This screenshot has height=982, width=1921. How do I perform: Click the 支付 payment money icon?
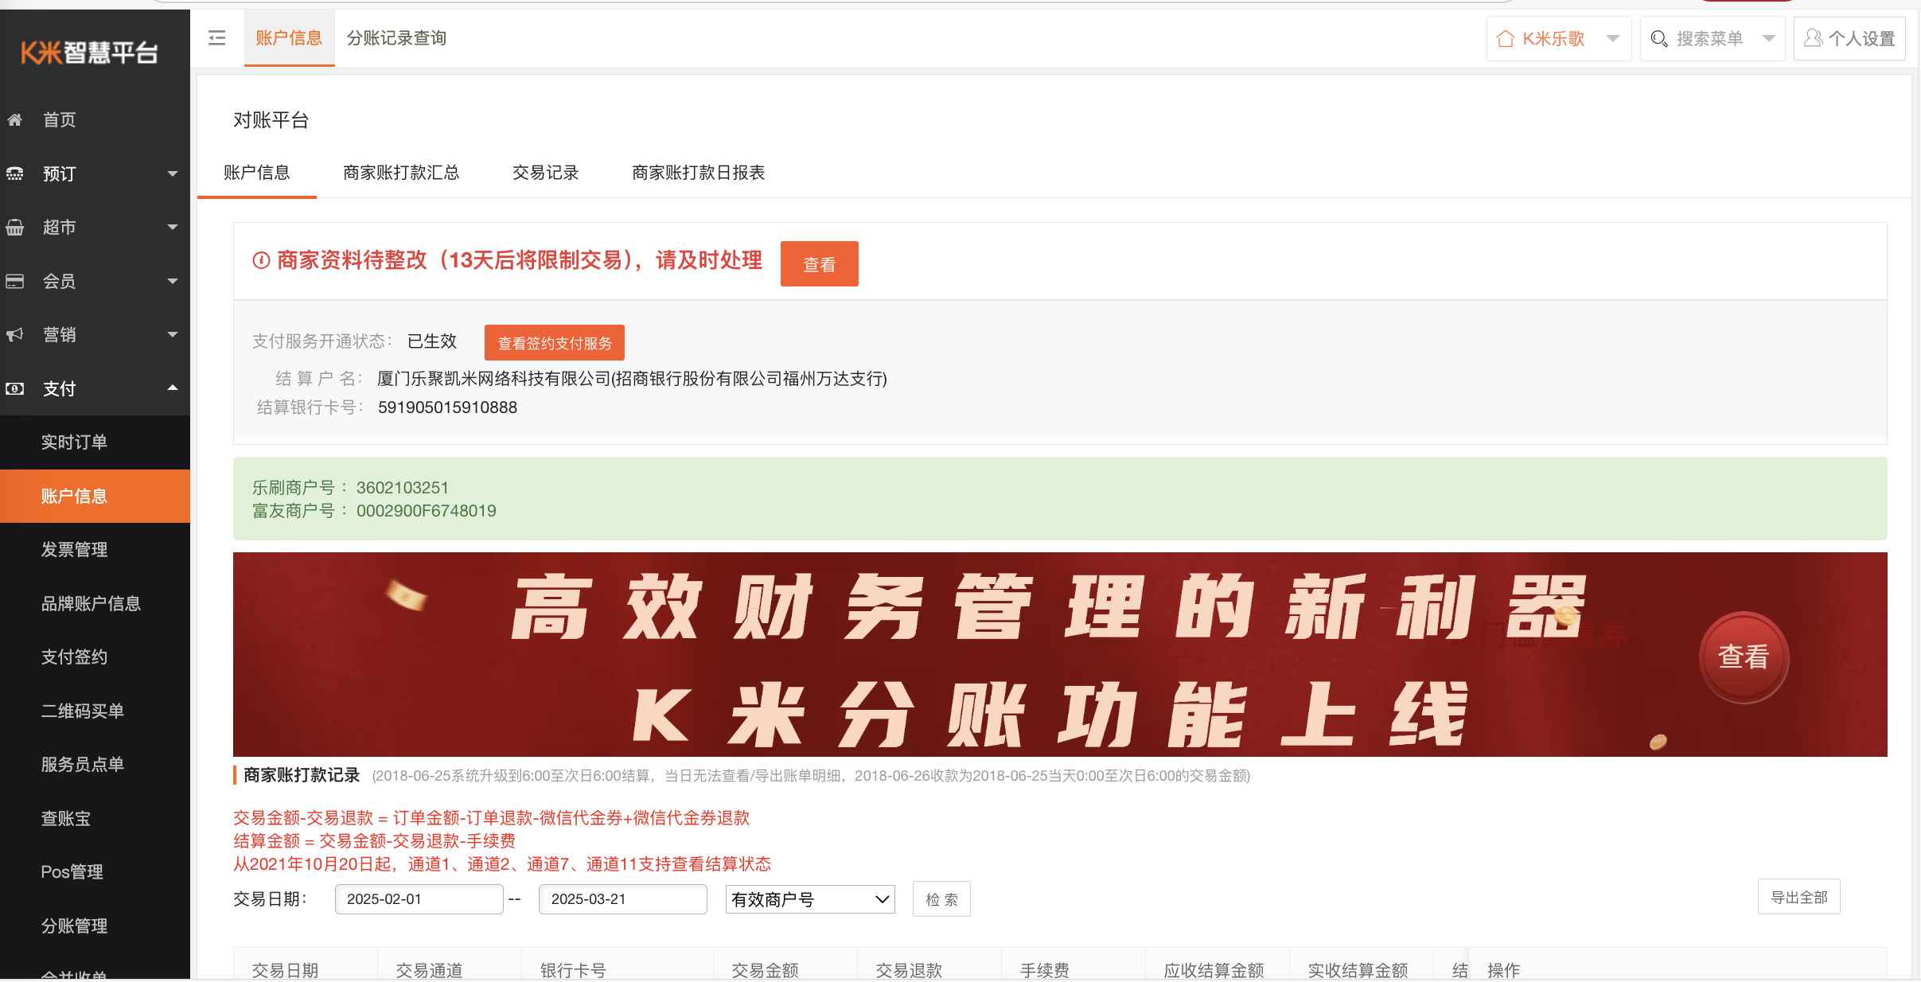[14, 389]
